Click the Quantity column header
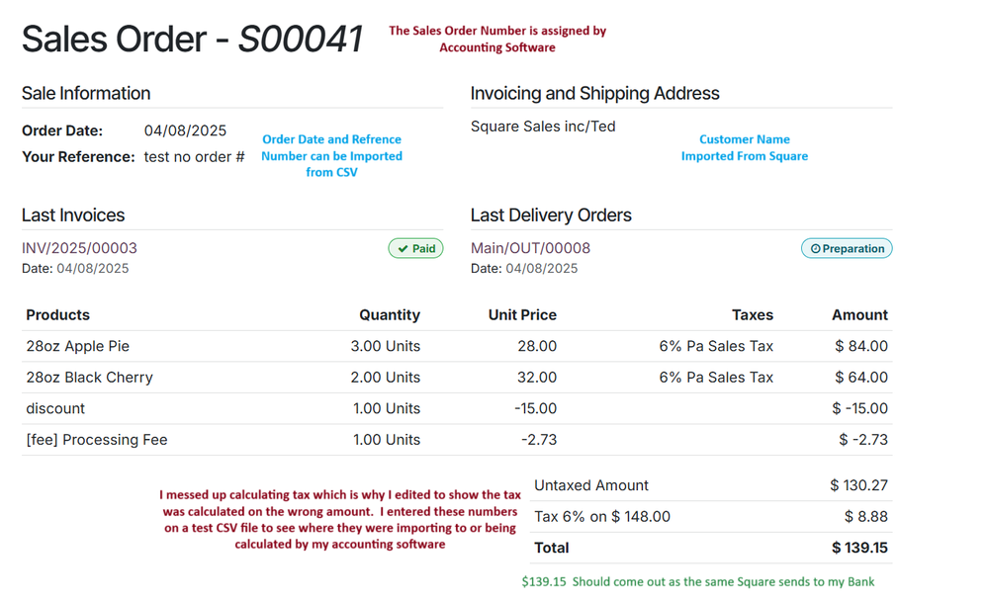 click(x=390, y=315)
